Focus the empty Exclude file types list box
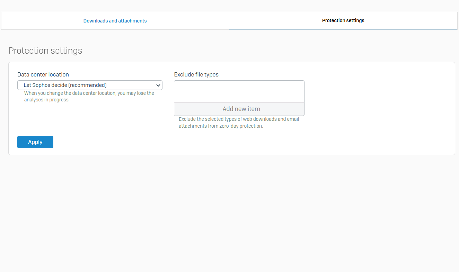This screenshot has height=272, width=459. pyautogui.click(x=239, y=92)
